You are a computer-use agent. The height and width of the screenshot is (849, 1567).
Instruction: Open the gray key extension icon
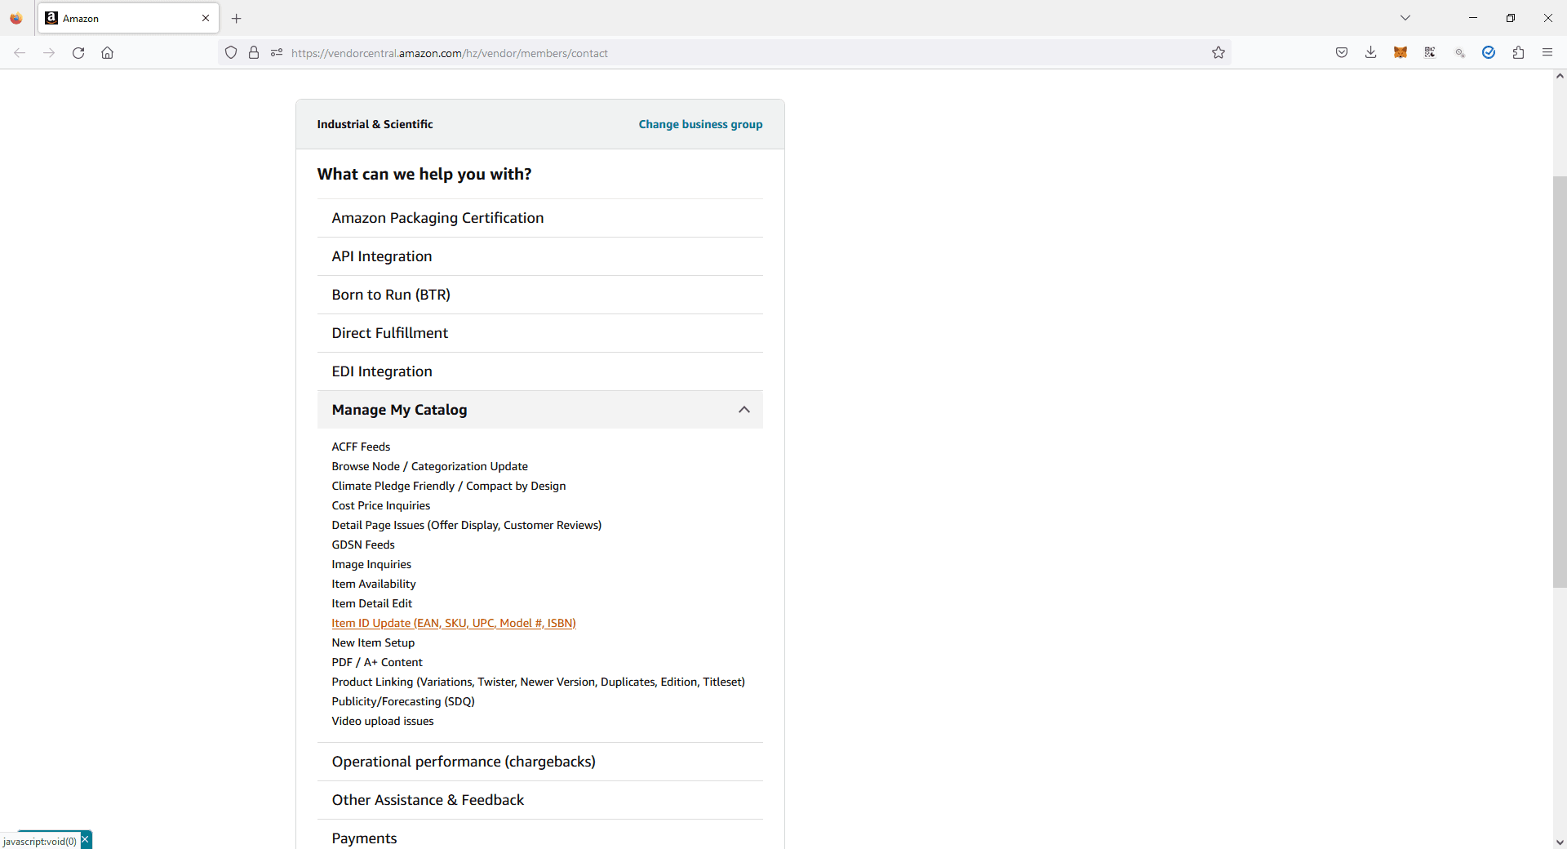(1459, 53)
